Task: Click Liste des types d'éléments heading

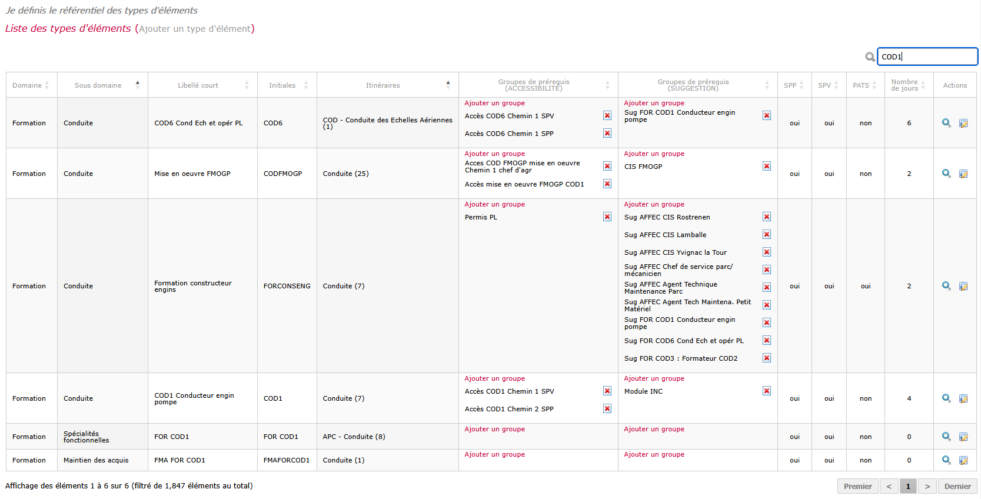Action: tap(68, 28)
